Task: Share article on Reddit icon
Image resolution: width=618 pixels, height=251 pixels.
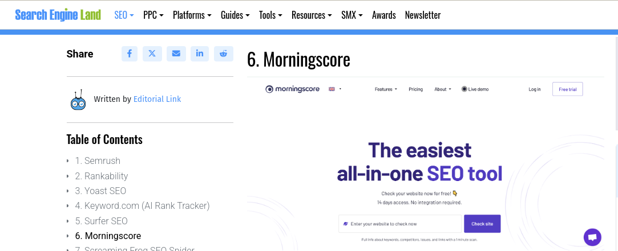Action: tap(224, 54)
